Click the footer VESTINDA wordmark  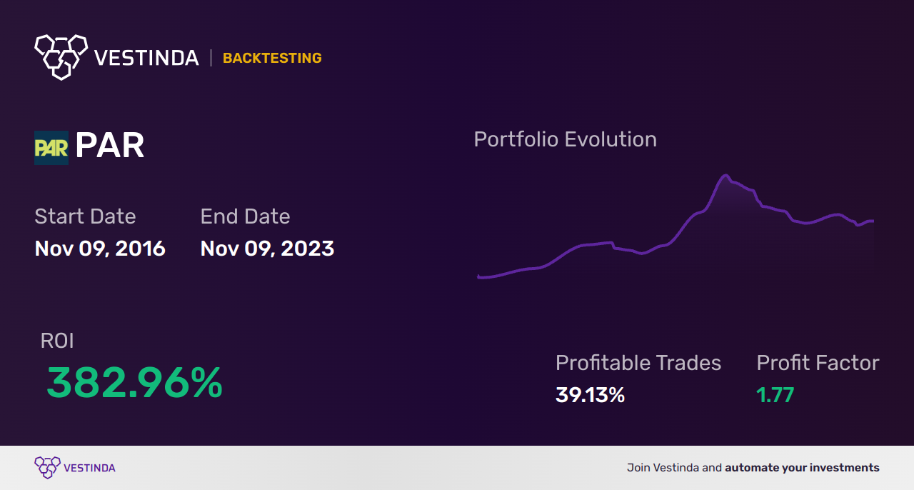pyautogui.click(x=89, y=468)
